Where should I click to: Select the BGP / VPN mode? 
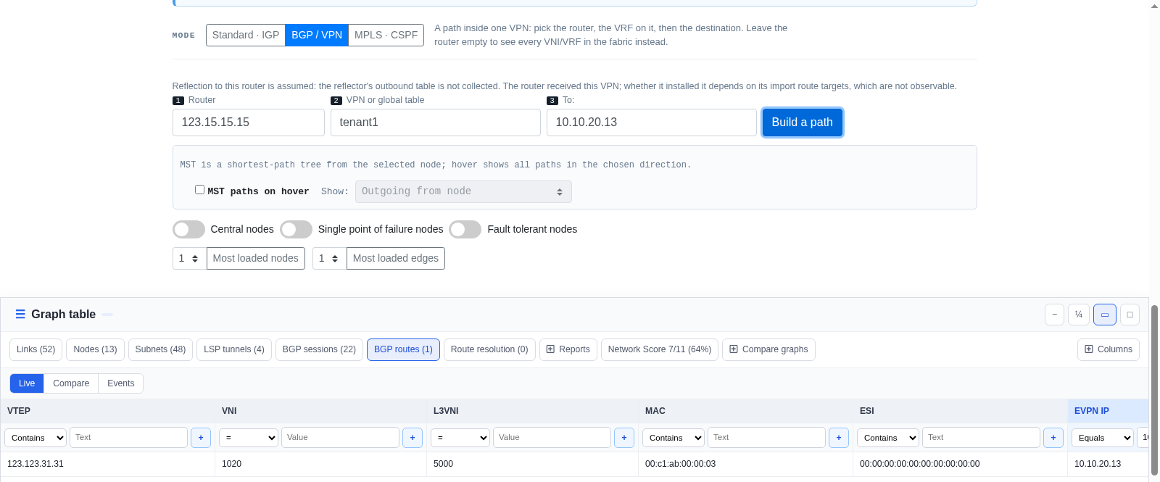click(317, 35)
